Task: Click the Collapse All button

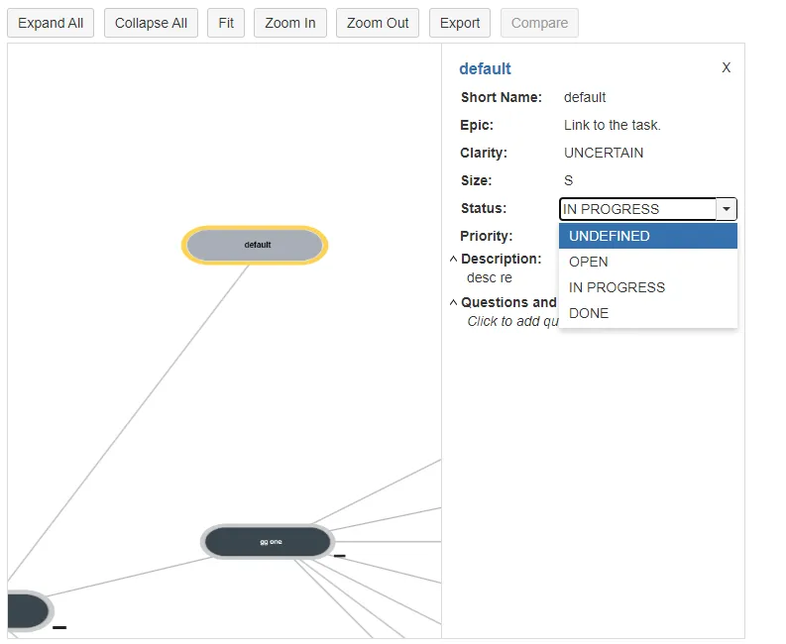Action: click(x=151, y=23)
